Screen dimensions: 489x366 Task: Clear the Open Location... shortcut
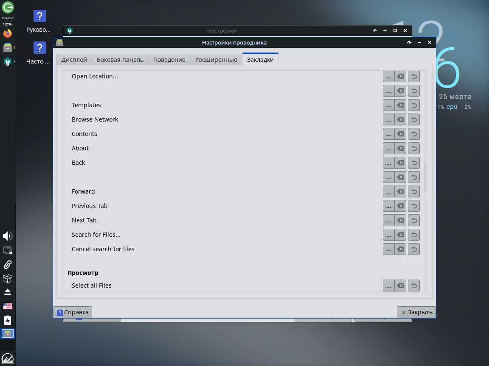(400, 76)
